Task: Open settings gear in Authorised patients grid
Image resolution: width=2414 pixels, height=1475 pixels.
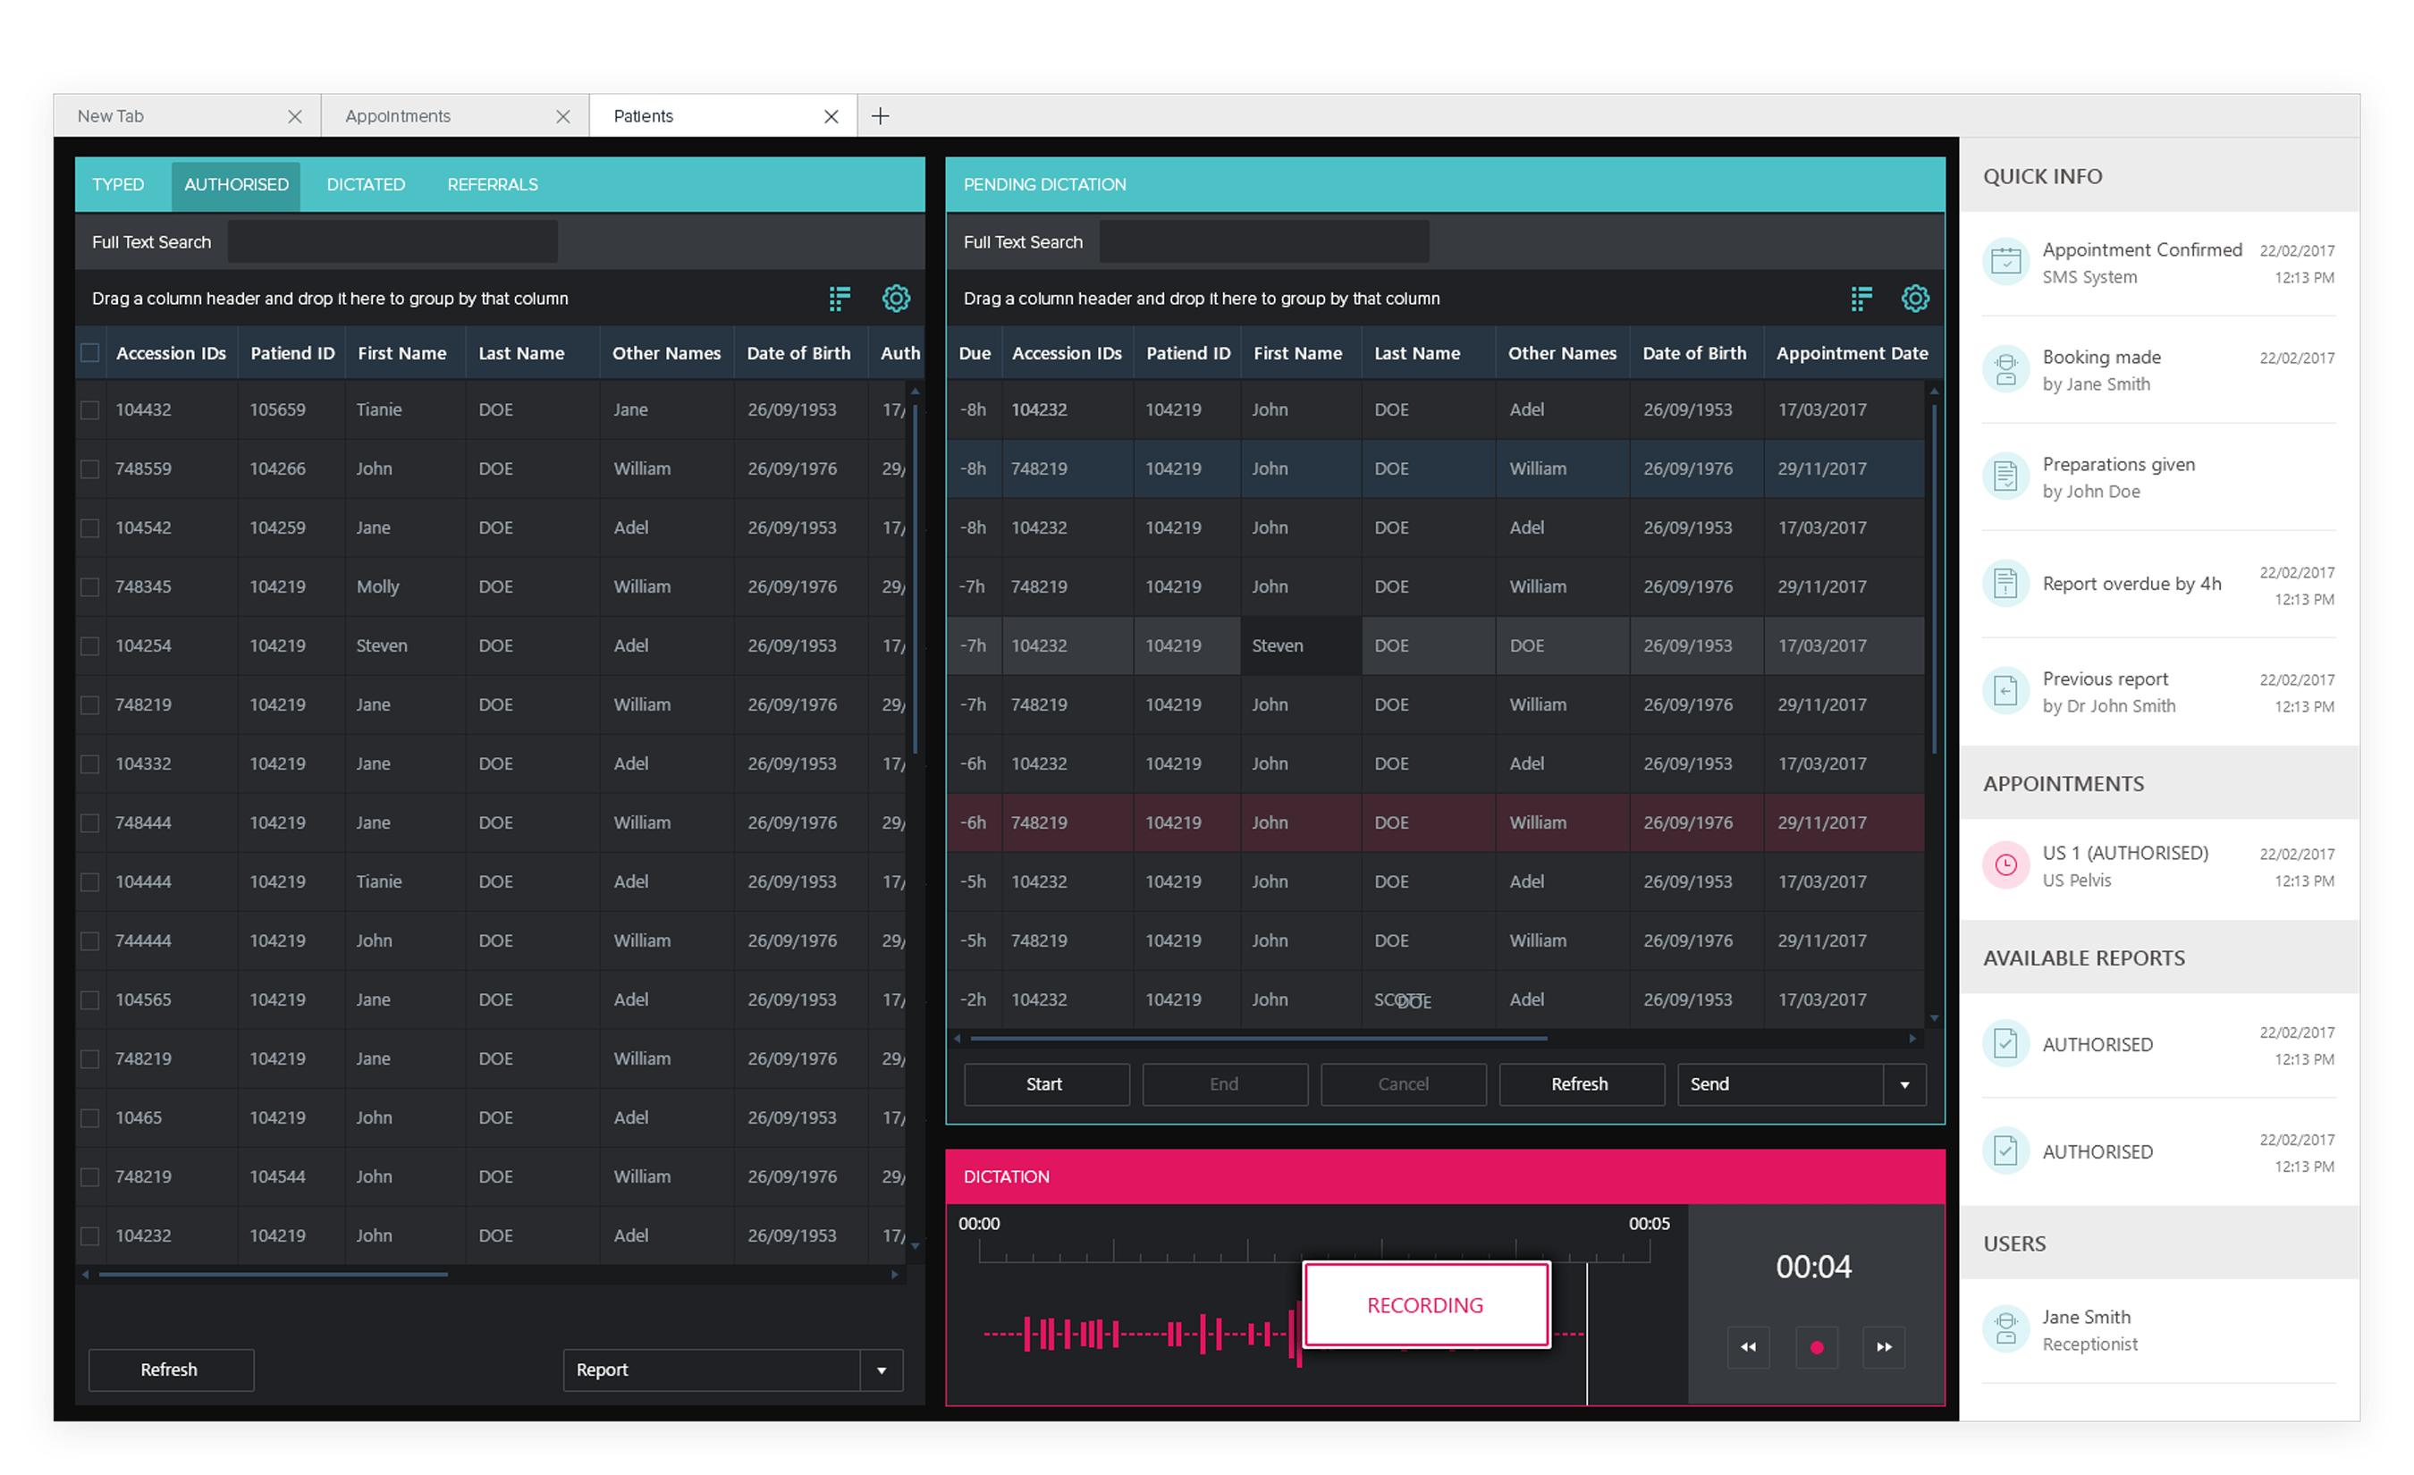Action: click(896, 299)
